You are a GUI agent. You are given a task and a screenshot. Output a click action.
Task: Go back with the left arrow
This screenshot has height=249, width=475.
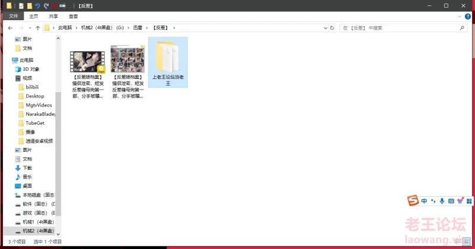tap(10, 28)
